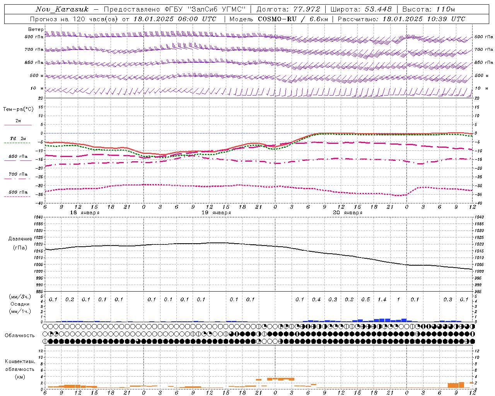Viewport: 495px width, 396px height.
Task: Click the left 10 м wind level label
Action: [37, 88]
